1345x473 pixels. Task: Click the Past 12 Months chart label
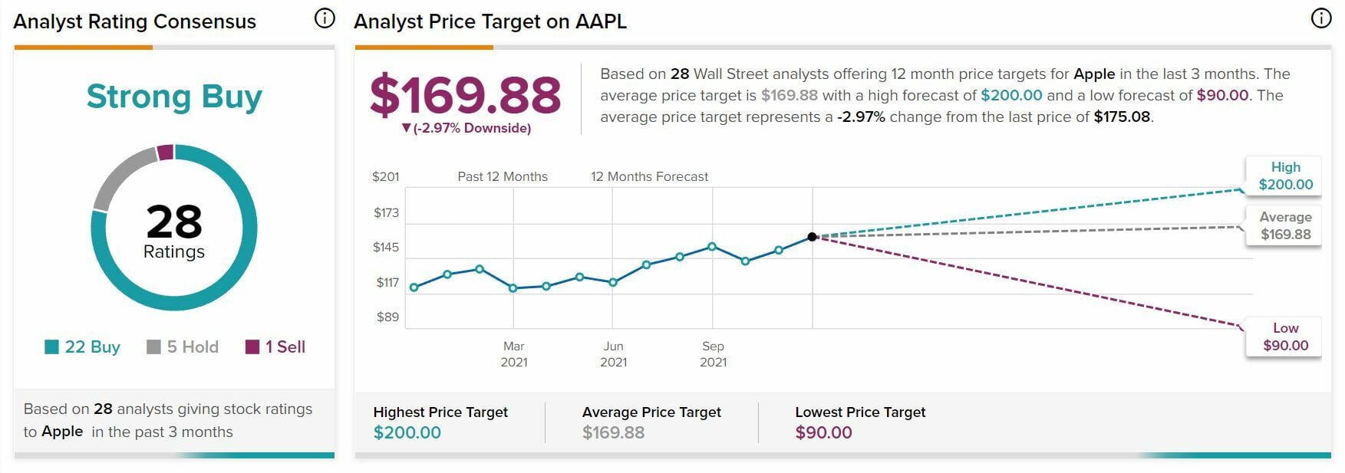(503, 176)
